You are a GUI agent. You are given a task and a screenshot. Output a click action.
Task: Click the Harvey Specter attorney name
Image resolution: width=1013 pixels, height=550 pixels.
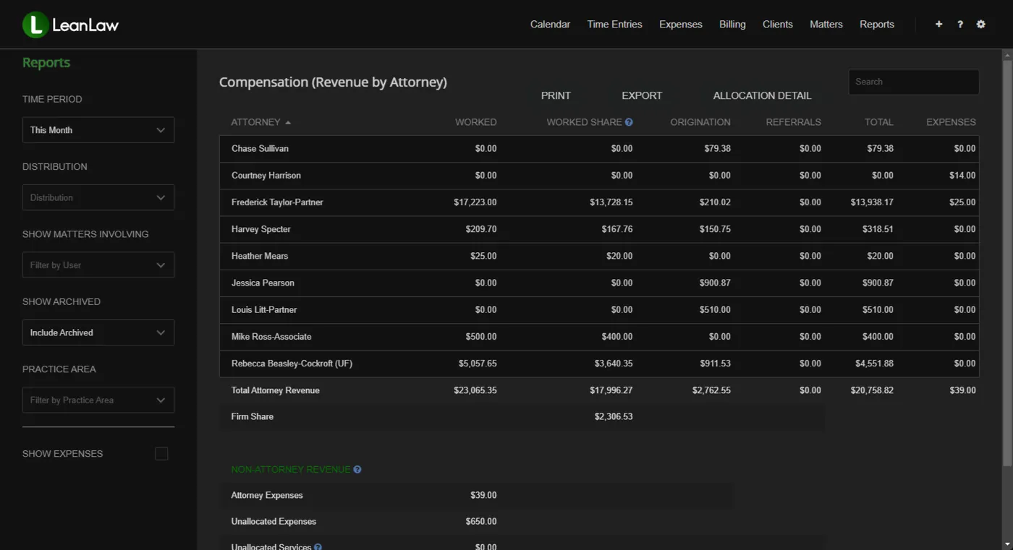[x=261, y=229]
